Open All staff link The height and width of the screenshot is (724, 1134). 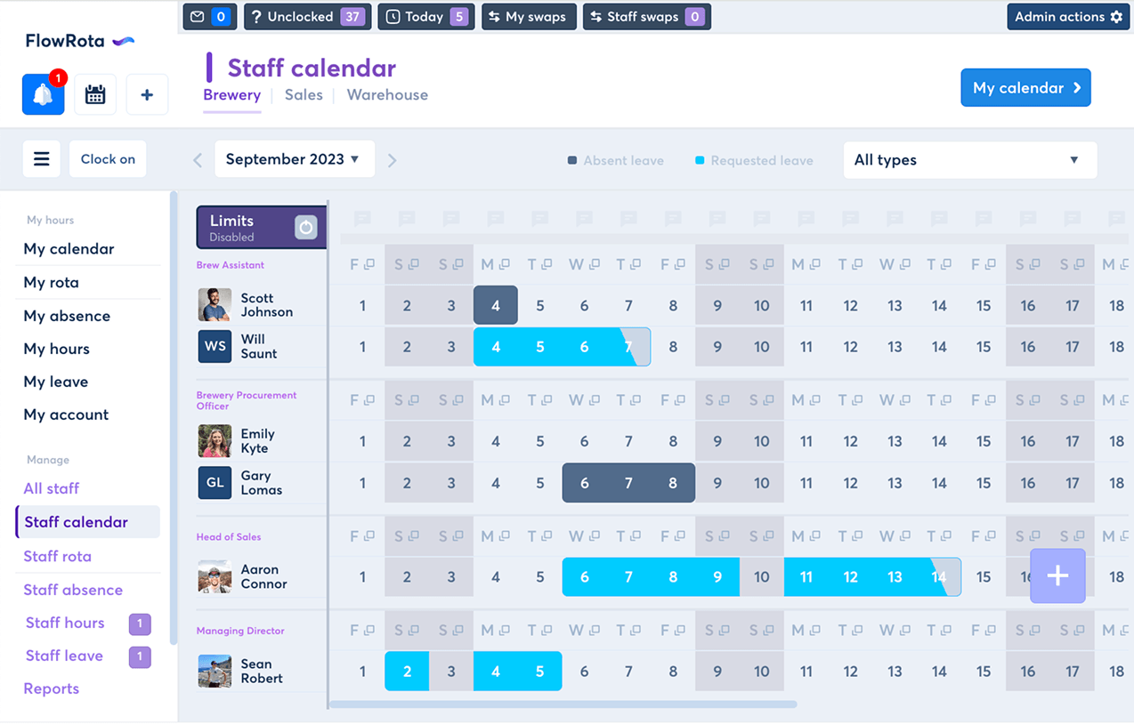(51, 488)
